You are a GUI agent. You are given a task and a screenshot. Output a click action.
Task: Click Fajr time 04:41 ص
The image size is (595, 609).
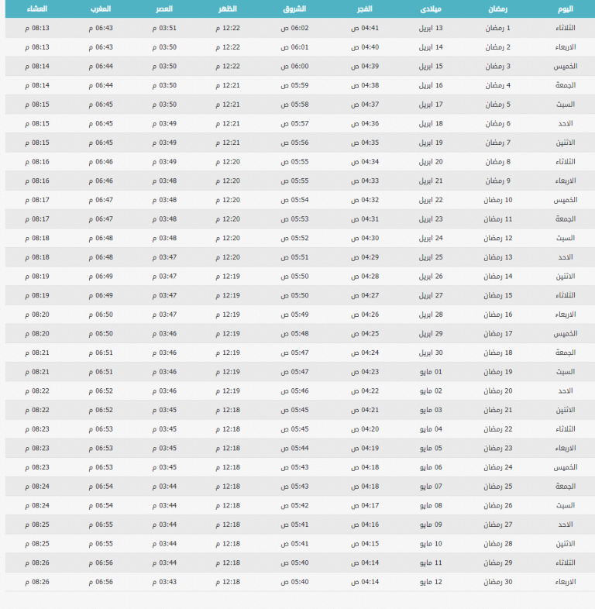click(364, 29)
